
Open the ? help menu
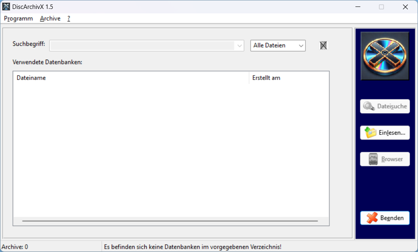coord(69,19)
